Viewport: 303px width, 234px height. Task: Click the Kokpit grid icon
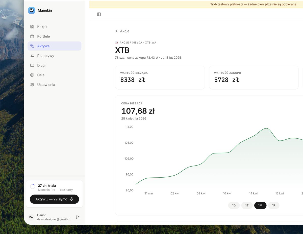(32, 27)
